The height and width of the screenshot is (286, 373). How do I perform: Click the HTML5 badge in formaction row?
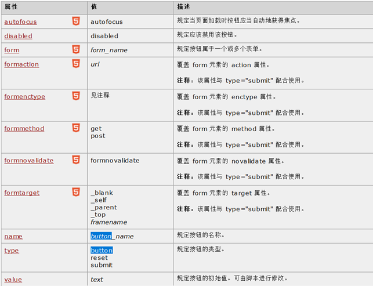[x=76, y=64]
